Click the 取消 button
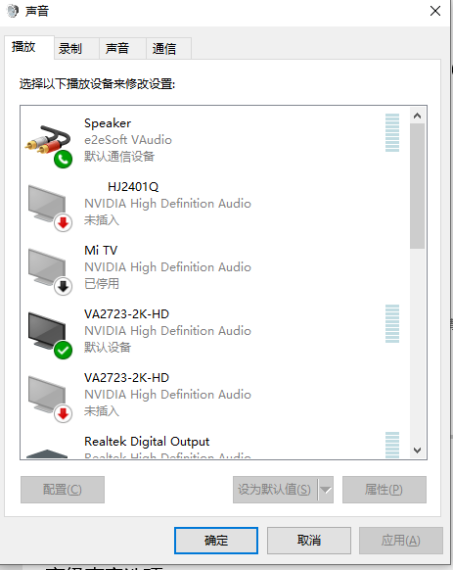 pos(309,541)
